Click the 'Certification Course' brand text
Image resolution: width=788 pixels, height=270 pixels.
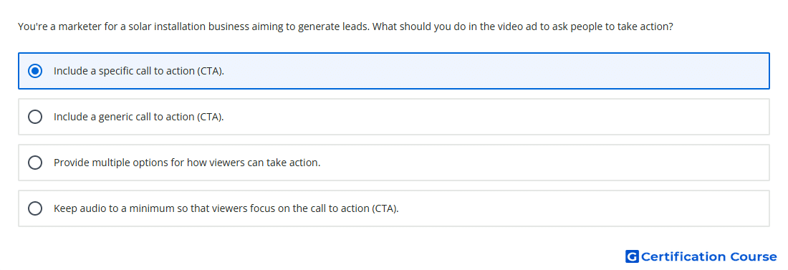[x=708, y=257]
